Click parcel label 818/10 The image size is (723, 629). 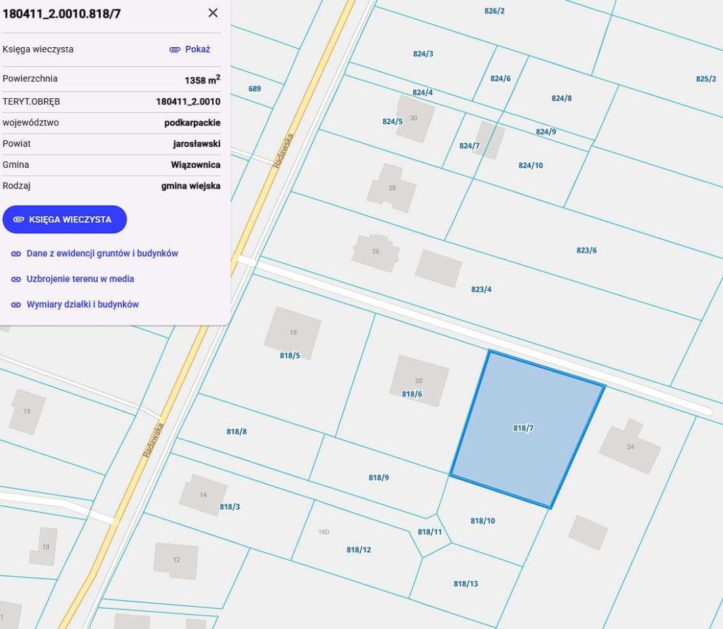[483, 520]
